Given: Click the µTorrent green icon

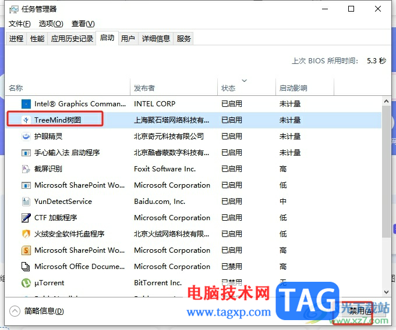Looking at the screenshot, I should [x=26, y=283].
